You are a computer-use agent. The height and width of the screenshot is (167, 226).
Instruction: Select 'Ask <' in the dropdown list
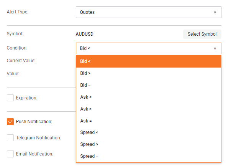149,97
